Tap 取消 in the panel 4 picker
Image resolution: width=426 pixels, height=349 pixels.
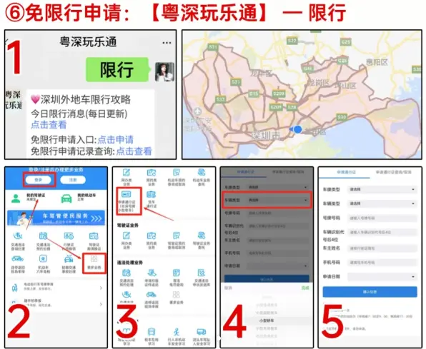[228, 288]
